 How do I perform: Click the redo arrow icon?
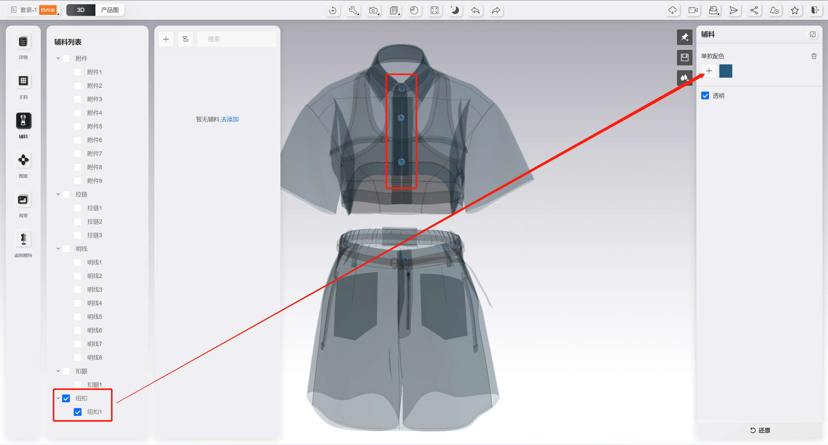click(496, 10)
